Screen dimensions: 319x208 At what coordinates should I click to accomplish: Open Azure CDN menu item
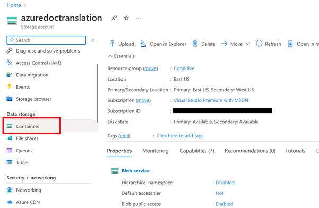coord(28,202)
